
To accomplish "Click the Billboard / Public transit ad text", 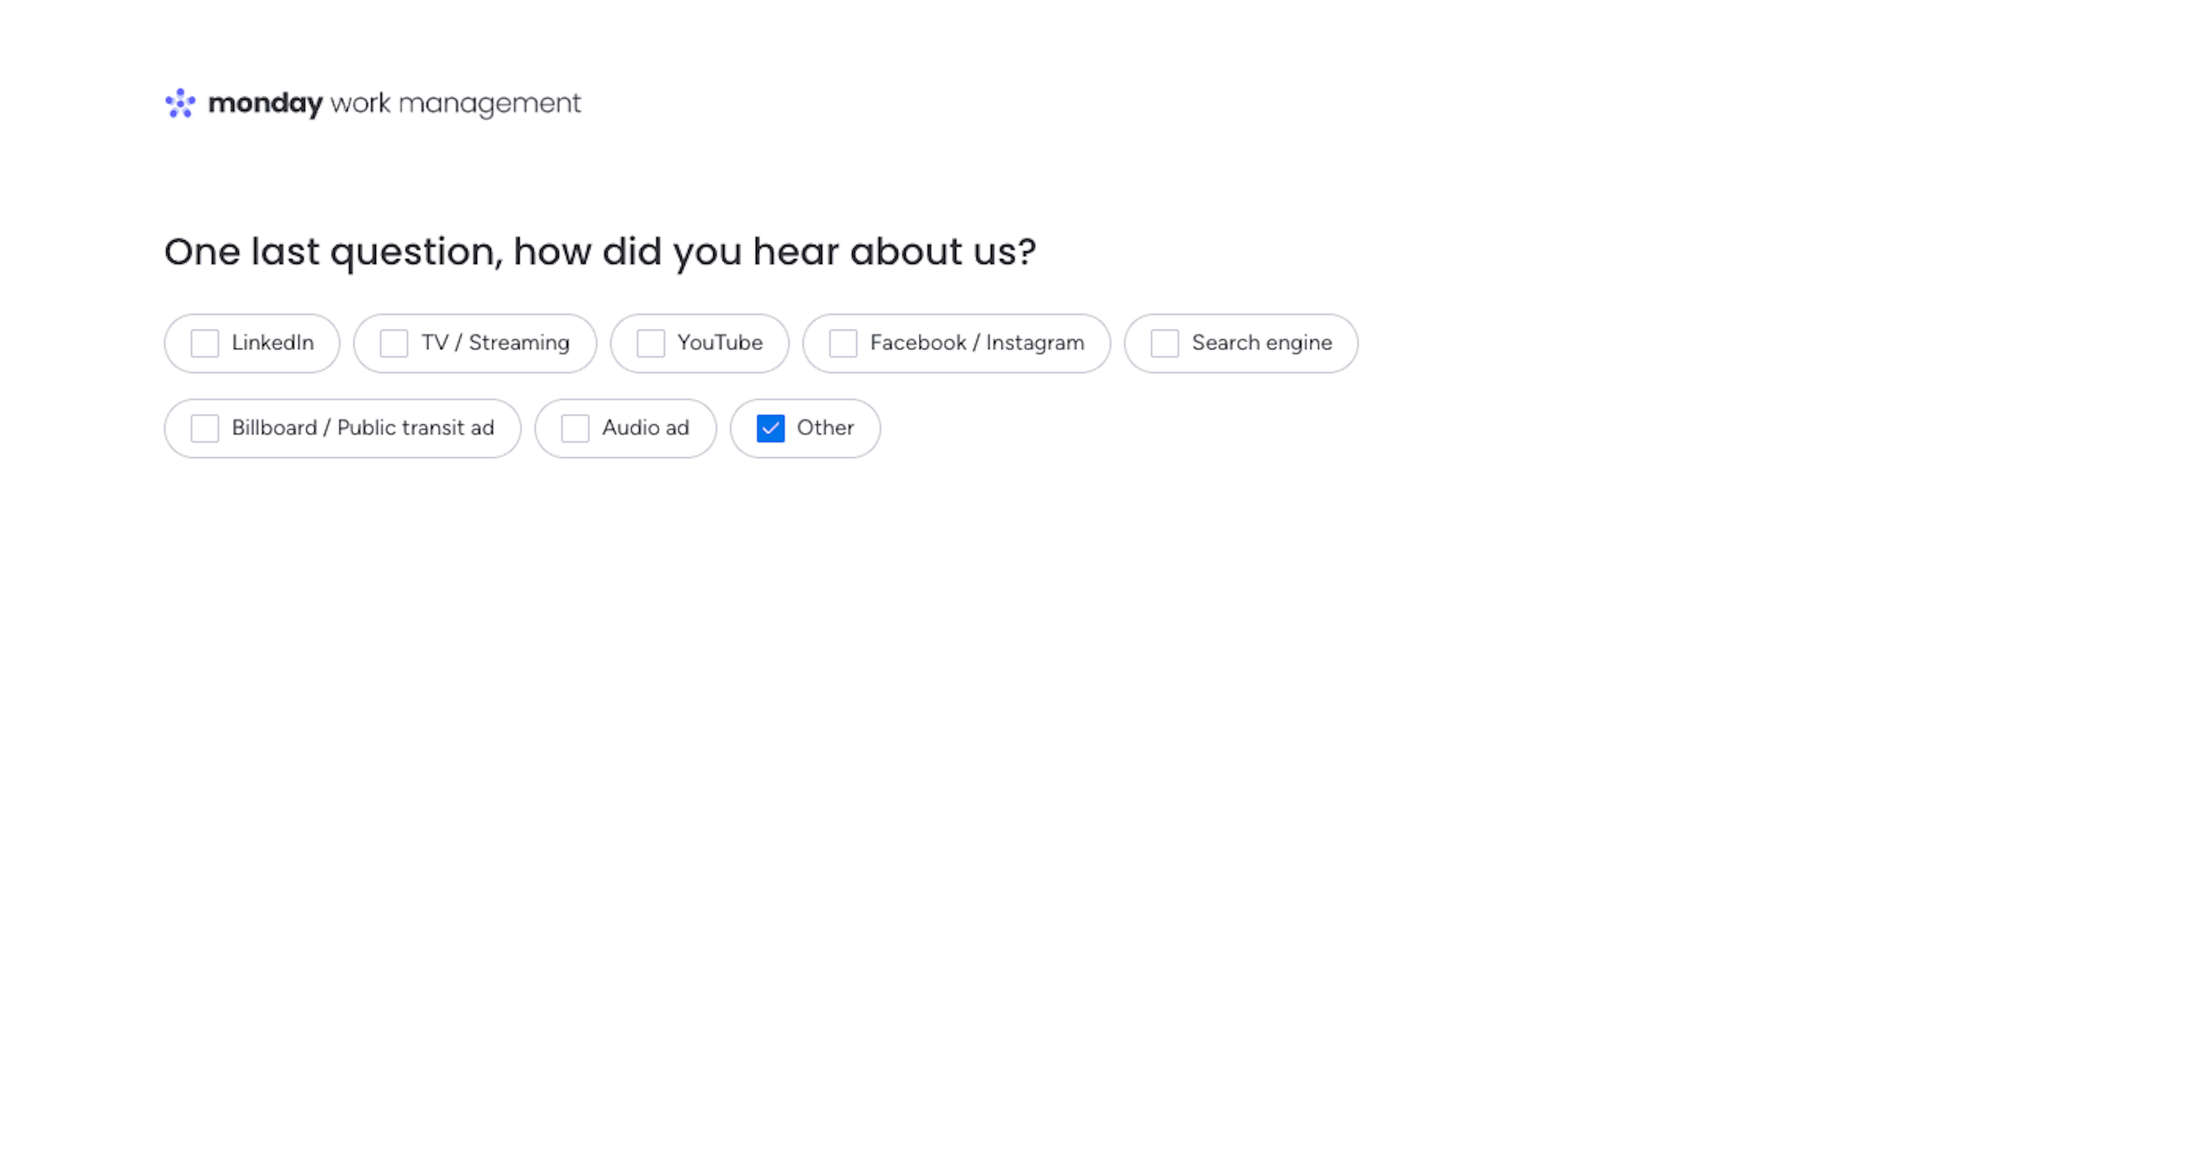I will [363, 427].
